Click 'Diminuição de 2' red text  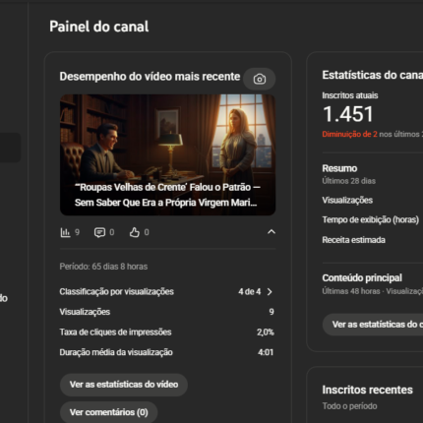pyautogui.click(x=349, y=134)
